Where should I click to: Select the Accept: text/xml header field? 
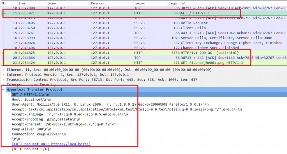pos(127,109)
